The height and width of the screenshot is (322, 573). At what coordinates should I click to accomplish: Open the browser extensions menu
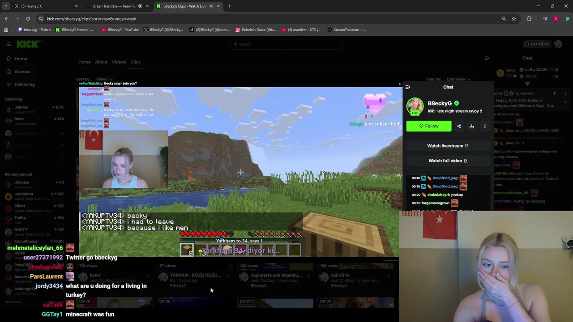[x=529, y=19]
